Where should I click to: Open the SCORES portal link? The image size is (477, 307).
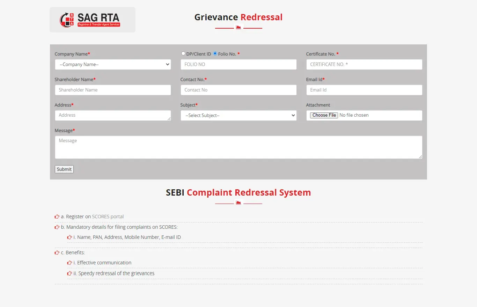108,217
